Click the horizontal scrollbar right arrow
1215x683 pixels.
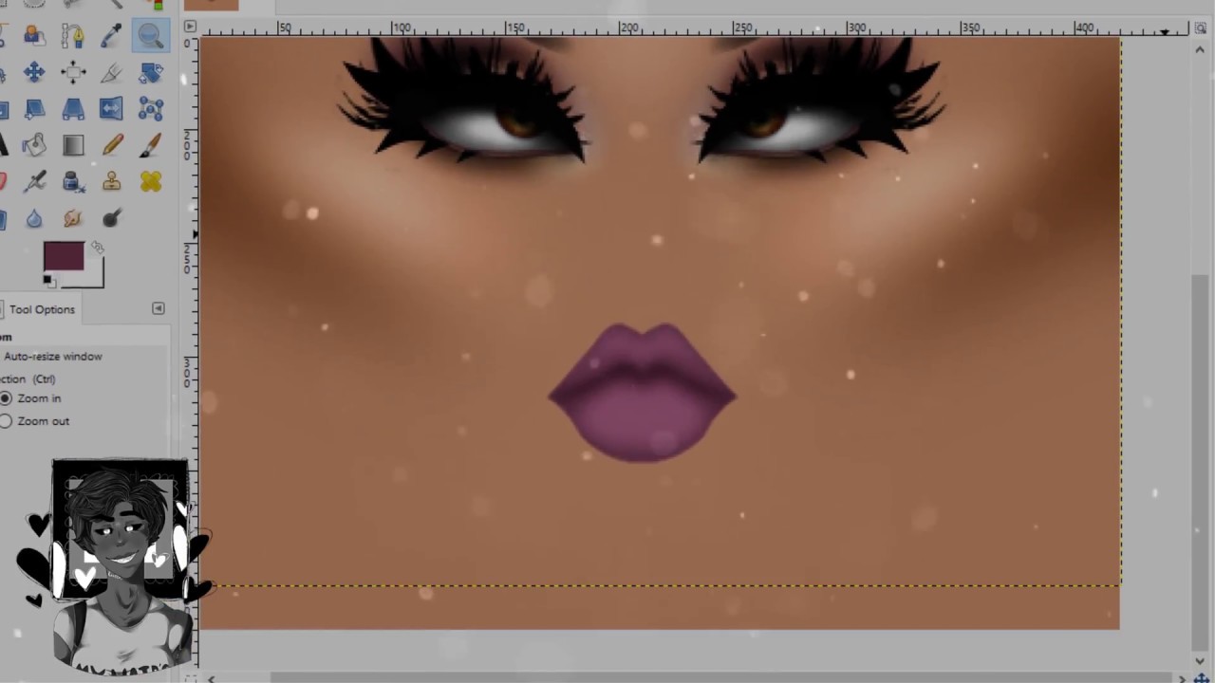point(1182,678)
